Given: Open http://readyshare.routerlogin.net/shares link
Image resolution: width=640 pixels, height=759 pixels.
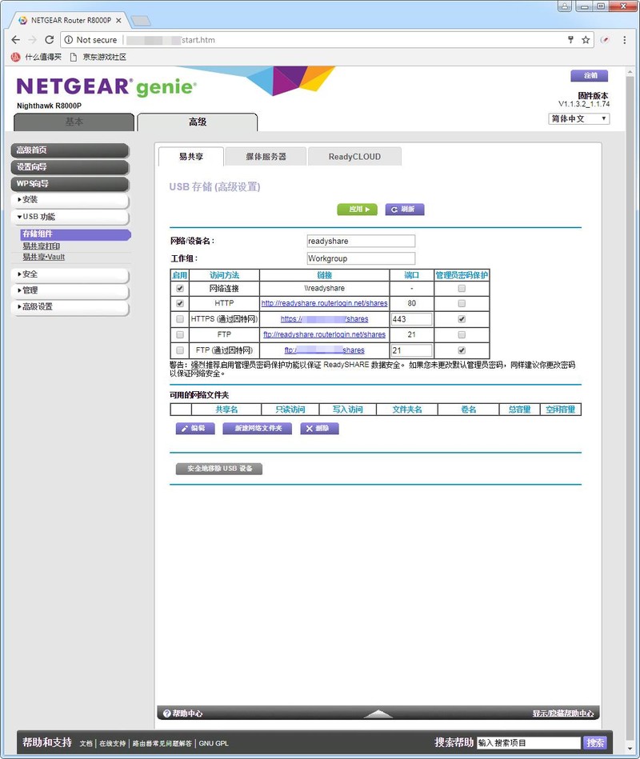Looking at the screenshot, I should 324,303.
